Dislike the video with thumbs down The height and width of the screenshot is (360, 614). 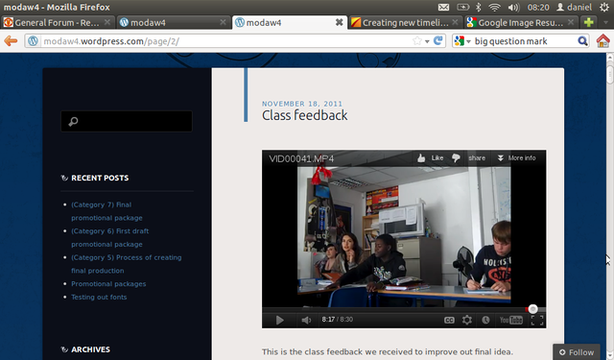(456, 157)
